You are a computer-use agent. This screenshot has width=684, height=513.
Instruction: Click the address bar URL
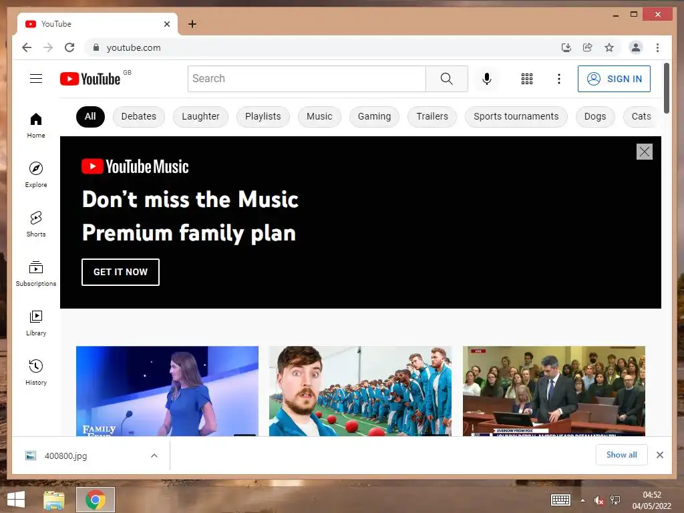[x=134, y=47]
